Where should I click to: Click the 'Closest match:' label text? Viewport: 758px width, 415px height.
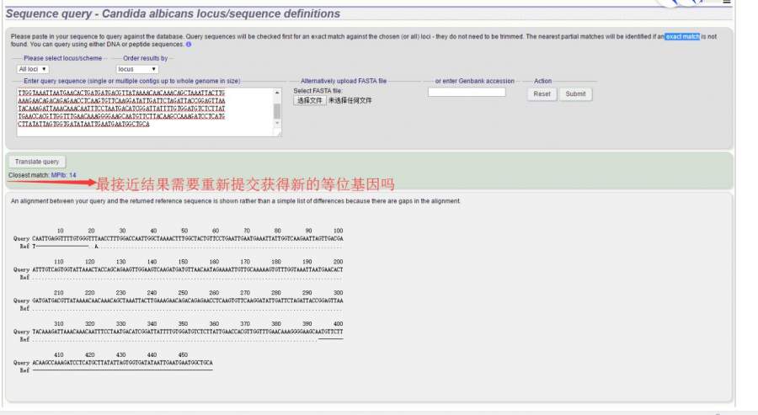click(29, 175)
